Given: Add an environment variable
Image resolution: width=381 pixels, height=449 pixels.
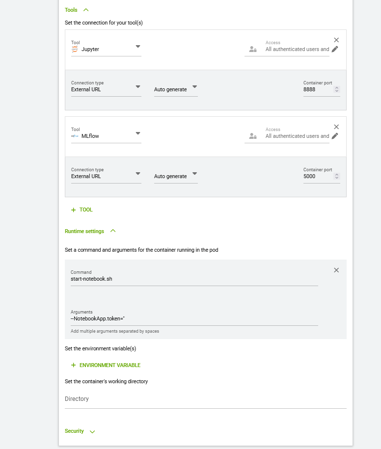Looking at the screenshot, I should [x=106, y=365].
